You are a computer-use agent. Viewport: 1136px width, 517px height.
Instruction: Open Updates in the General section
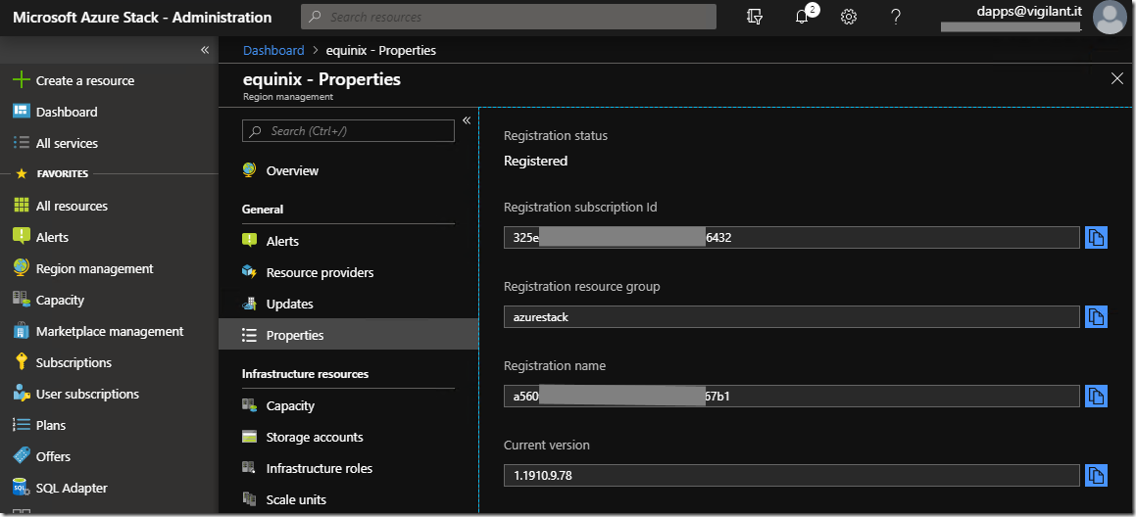[289, 304]
